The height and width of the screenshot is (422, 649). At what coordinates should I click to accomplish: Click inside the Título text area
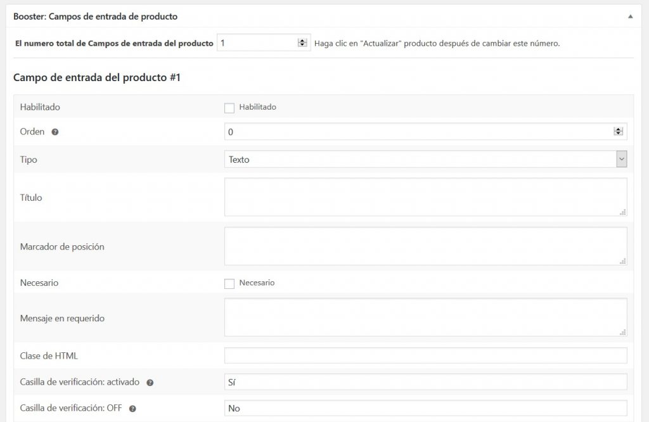[x=425, y=197]
